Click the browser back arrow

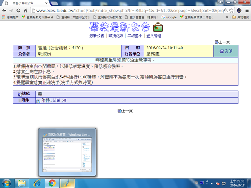[x=5, y=11]
